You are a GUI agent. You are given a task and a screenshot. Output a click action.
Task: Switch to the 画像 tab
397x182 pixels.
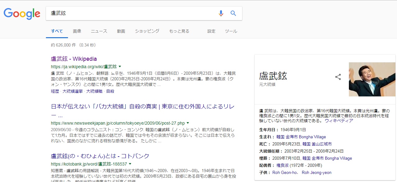pyautogui.click(x=77, y=31)
